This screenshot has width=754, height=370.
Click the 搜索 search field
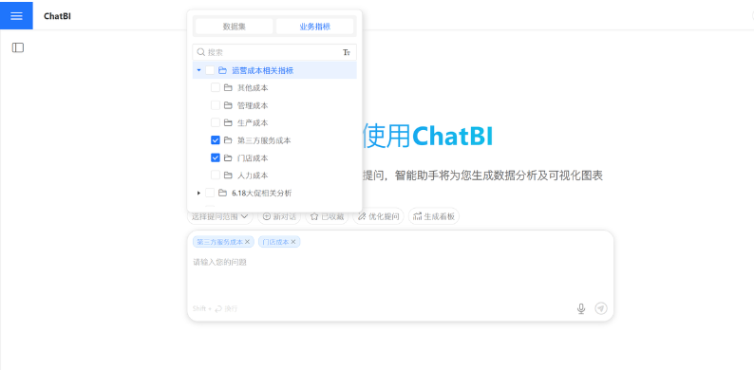click(274, 52)
